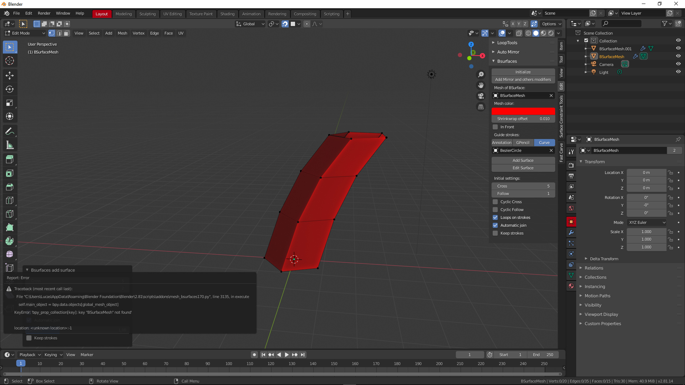Toggle Keep strokes checkbox
This screenshot has height=385, width=685.
[x=496, y=233]
